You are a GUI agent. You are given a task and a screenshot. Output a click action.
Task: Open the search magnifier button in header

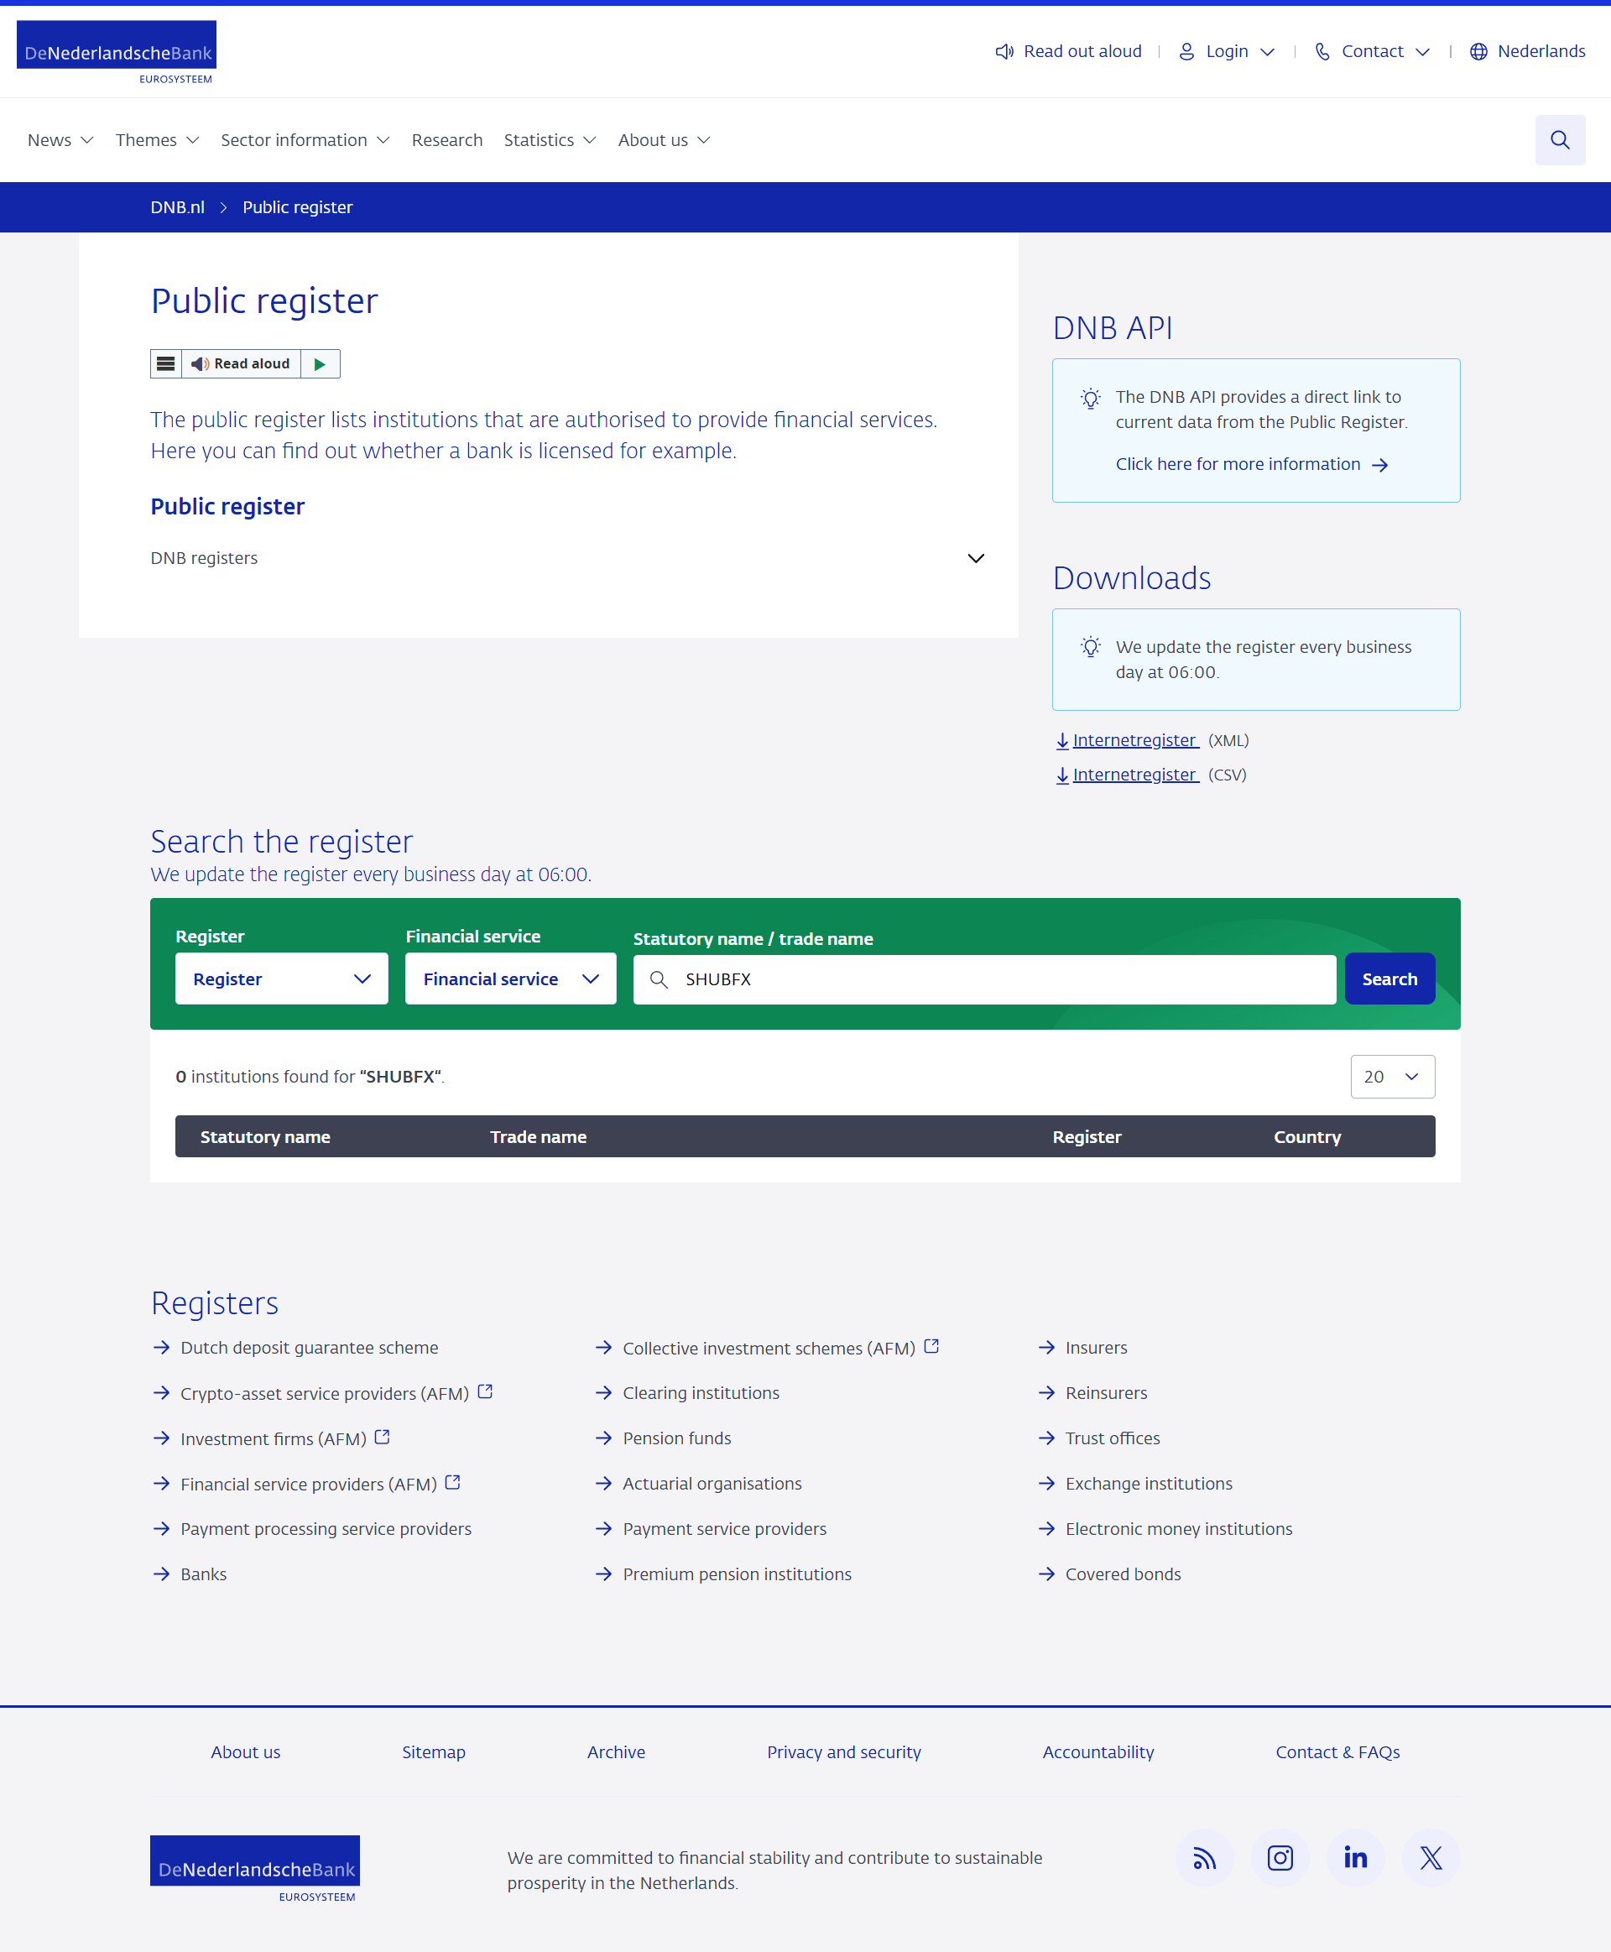tap(1559, 140)
